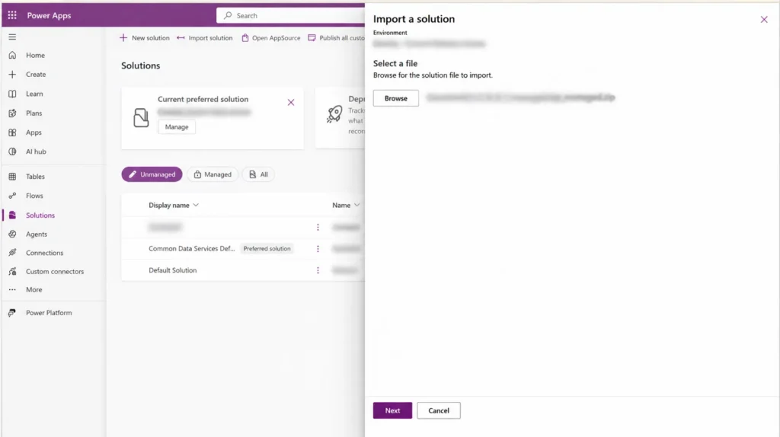Click the Tables grid icon
This screenshot has width=780, height=437.
tap(12, 177)
